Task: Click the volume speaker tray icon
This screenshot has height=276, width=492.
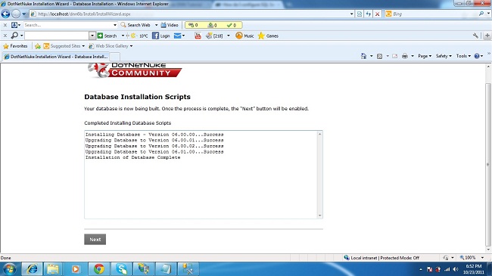Action: (456, 269)
